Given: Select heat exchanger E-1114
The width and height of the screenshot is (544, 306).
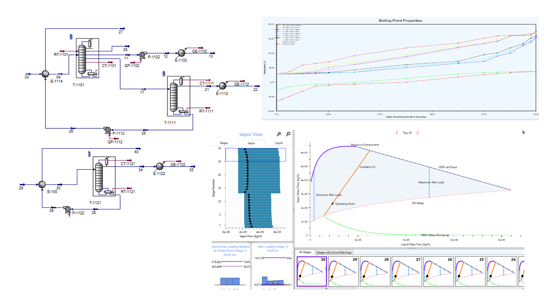Looking at the screenshot, I should click(45, 74).
